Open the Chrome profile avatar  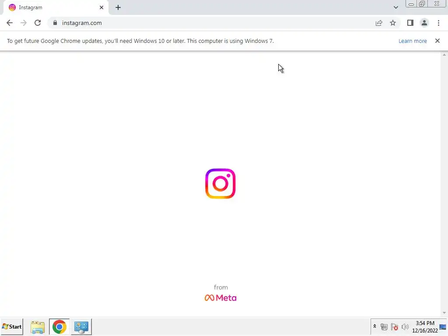coord(424,23)
